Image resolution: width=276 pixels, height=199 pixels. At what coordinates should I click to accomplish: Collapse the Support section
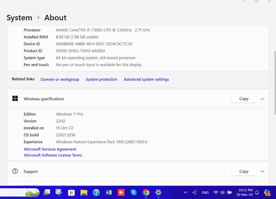[262, 171]
